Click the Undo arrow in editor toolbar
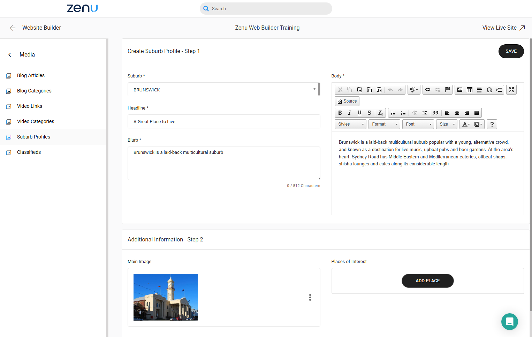 pyautogui.click(x=390, y=90)
